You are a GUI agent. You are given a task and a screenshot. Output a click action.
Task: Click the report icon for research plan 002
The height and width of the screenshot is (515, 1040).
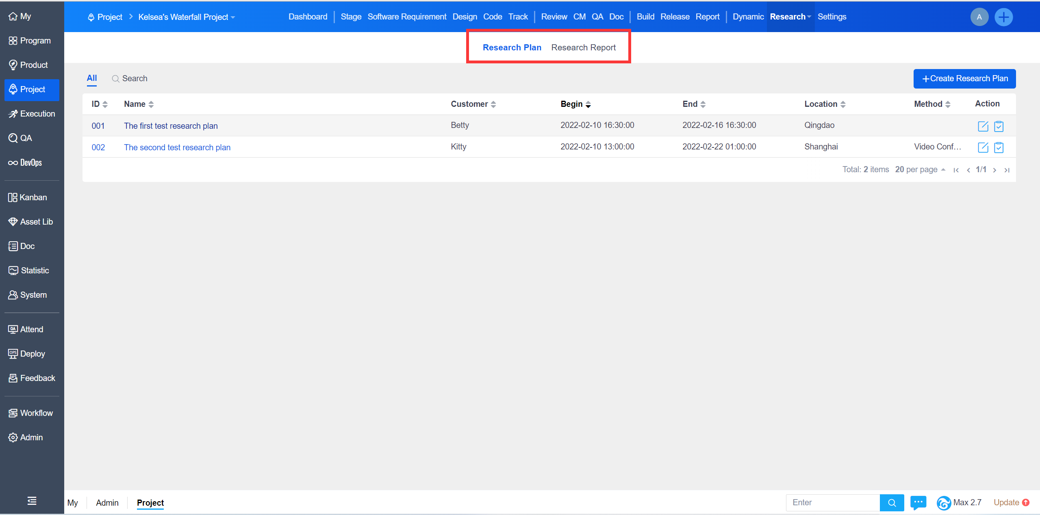click(998, 147)
